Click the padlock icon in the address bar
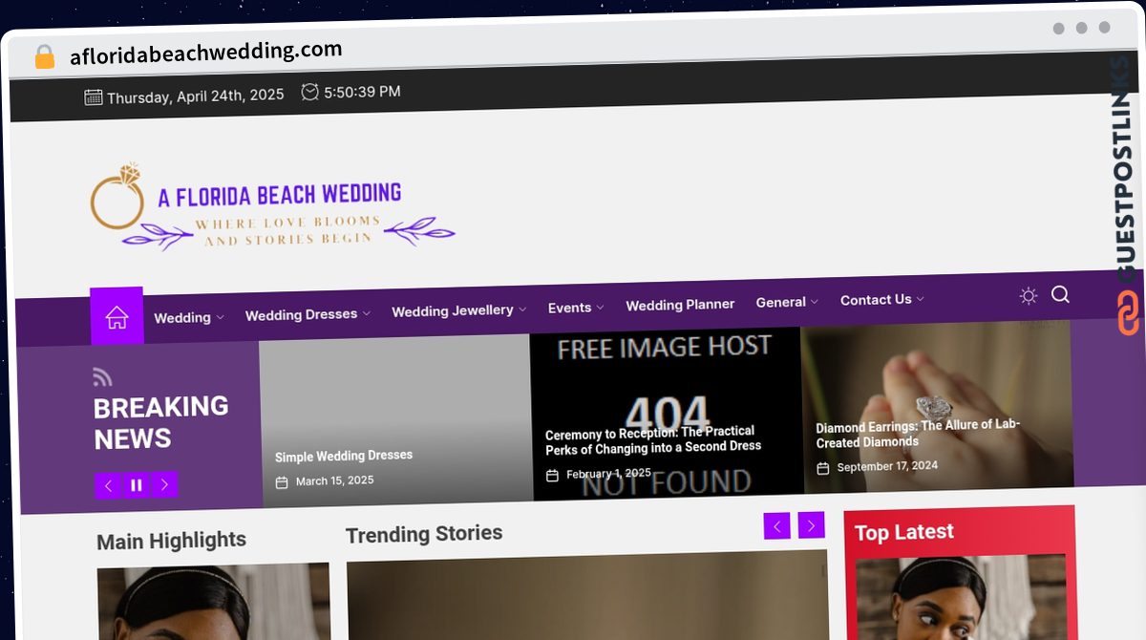The image size is (1146, 640). click(44, 56)
